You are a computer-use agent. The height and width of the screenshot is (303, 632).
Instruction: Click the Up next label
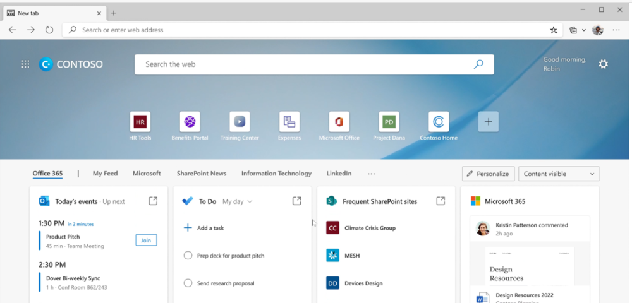click(114, 201)
